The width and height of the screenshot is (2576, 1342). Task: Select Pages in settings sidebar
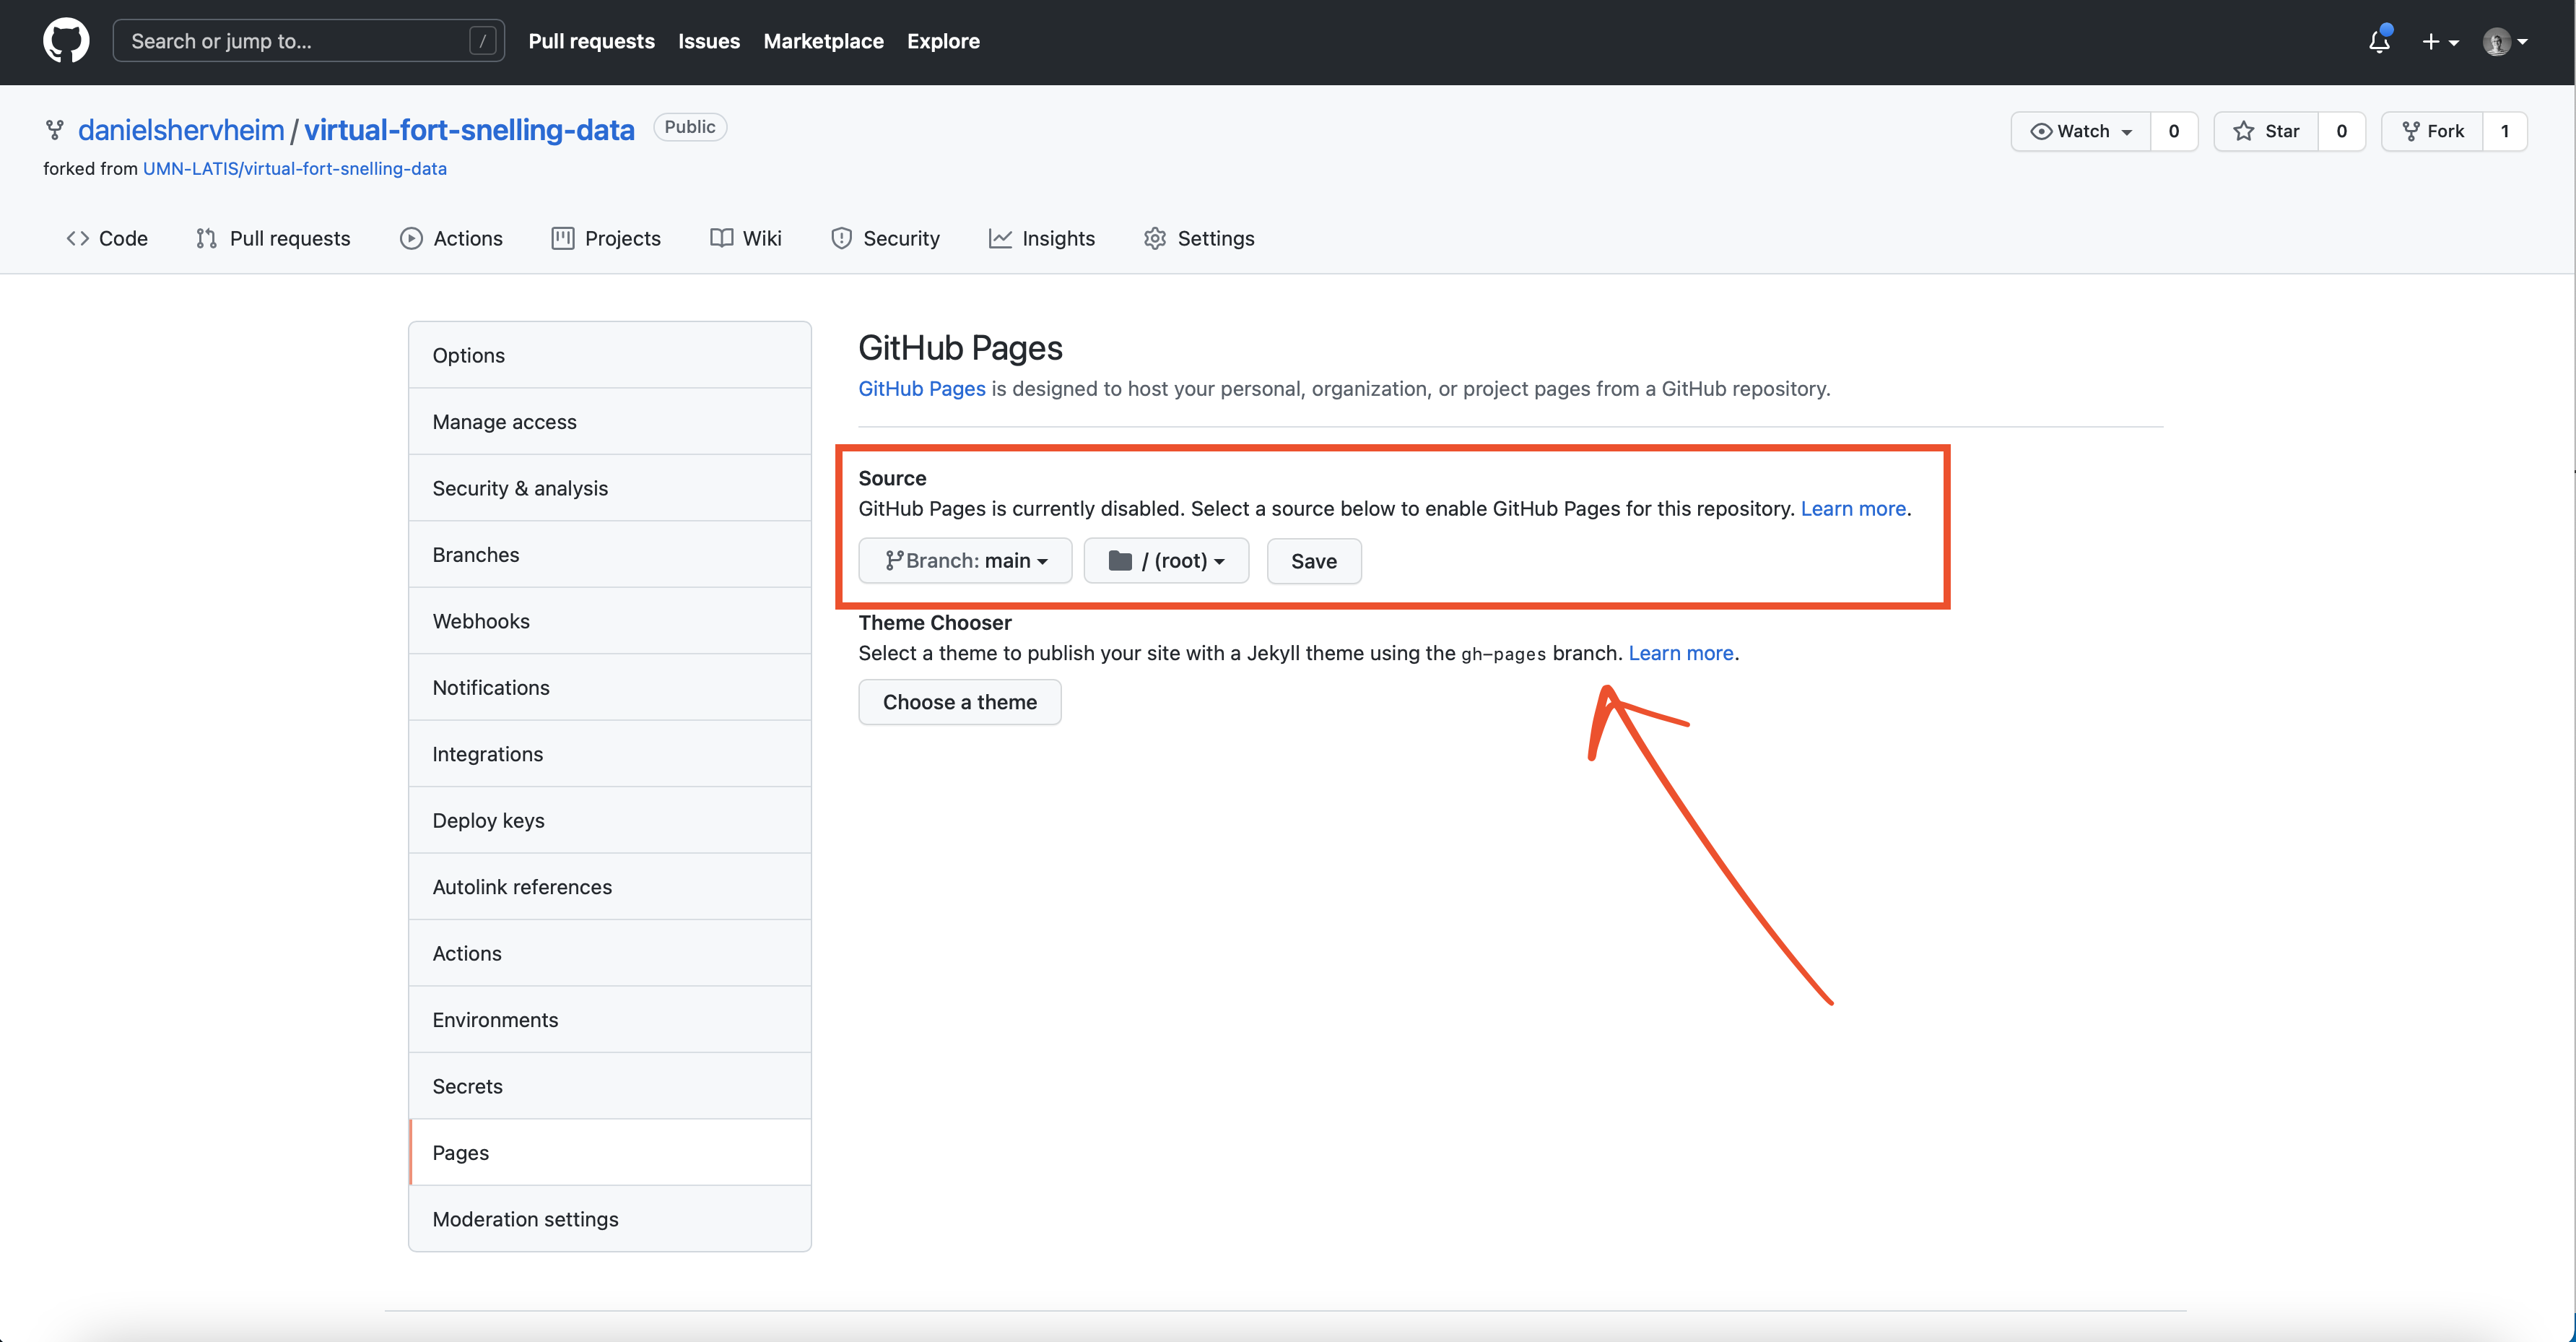[610, 1153]
